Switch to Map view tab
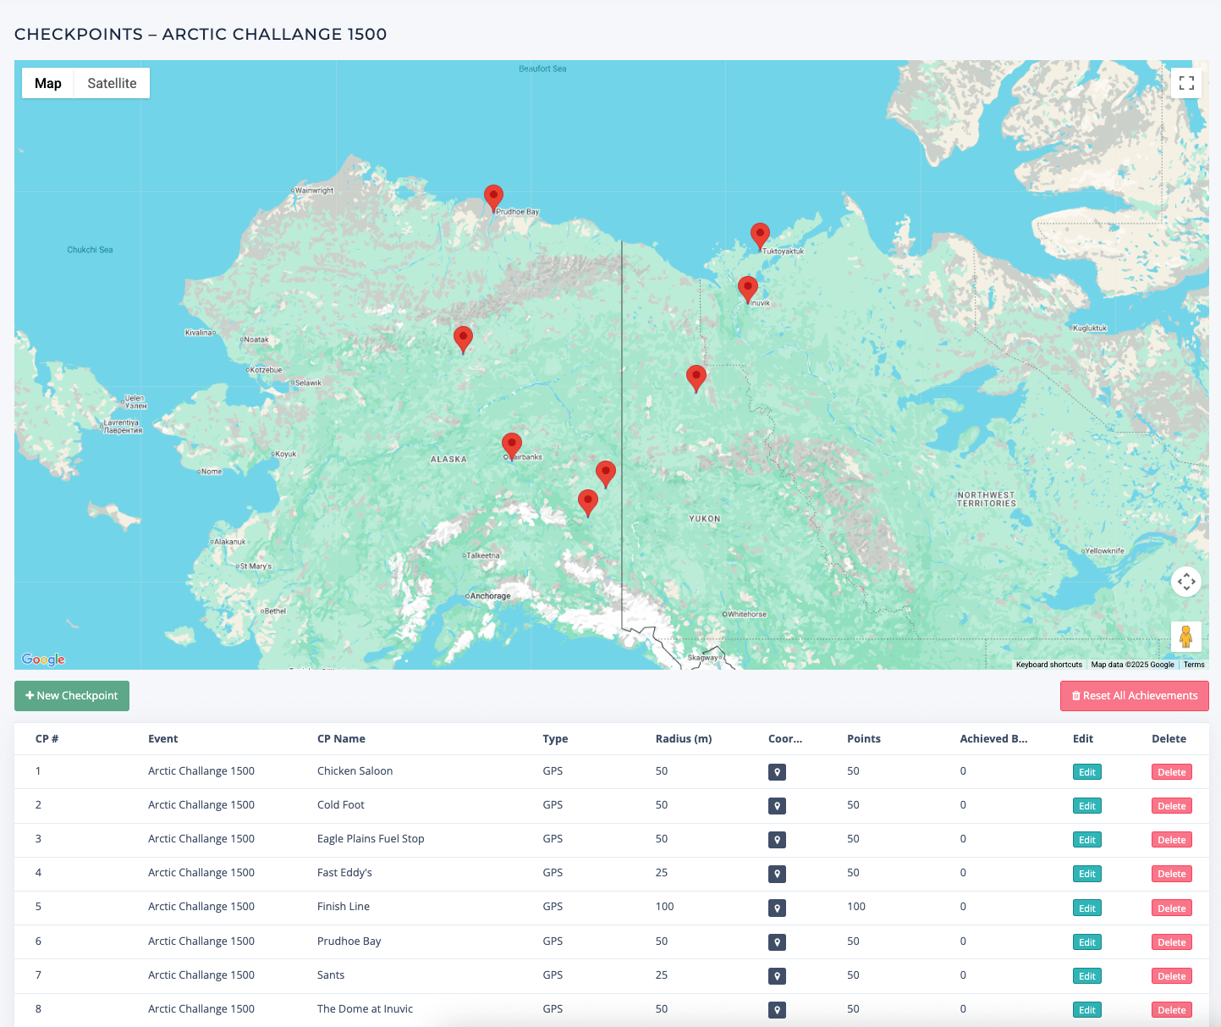1221x1027 pixels. (x=48, y=83)
